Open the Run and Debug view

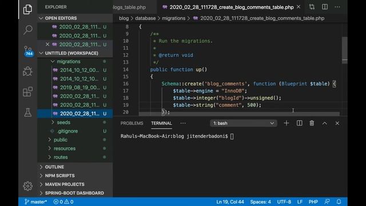(x=27, y=71)
